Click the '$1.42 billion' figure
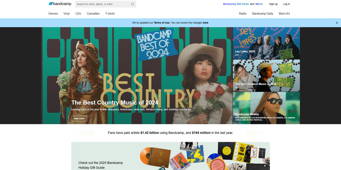 (150, 133)
